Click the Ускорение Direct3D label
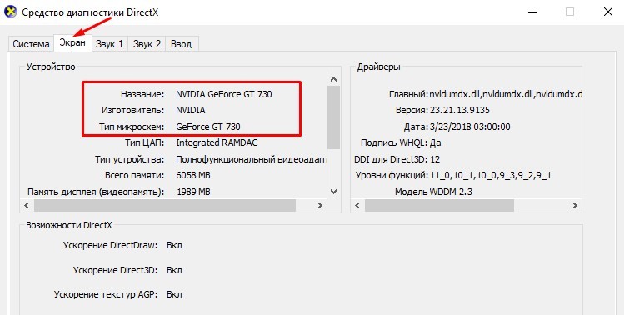The width and height of the screenshot is (624, 315). pyautogui.click(x=116, y=270)
